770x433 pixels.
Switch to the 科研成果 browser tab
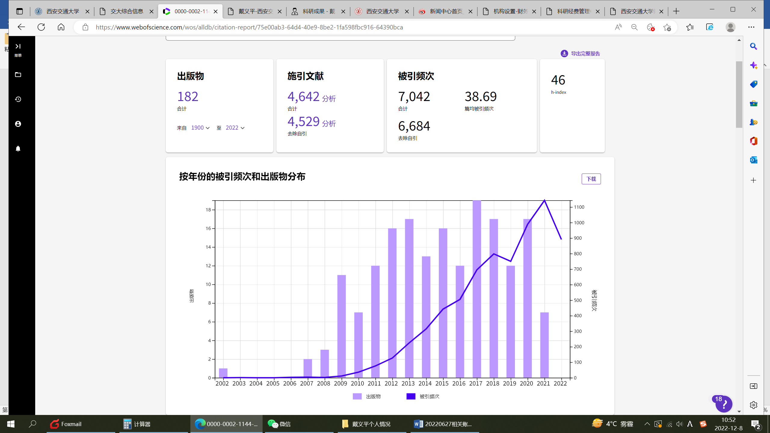click(x=318, y=11)
